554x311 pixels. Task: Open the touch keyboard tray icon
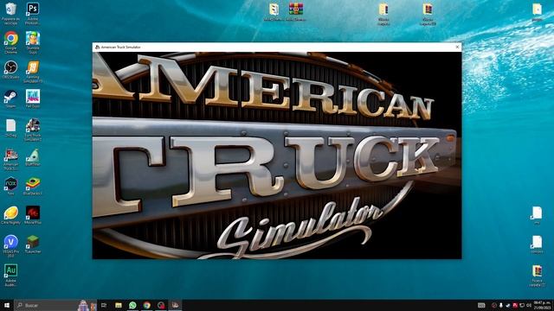click(x=481, y=305)
